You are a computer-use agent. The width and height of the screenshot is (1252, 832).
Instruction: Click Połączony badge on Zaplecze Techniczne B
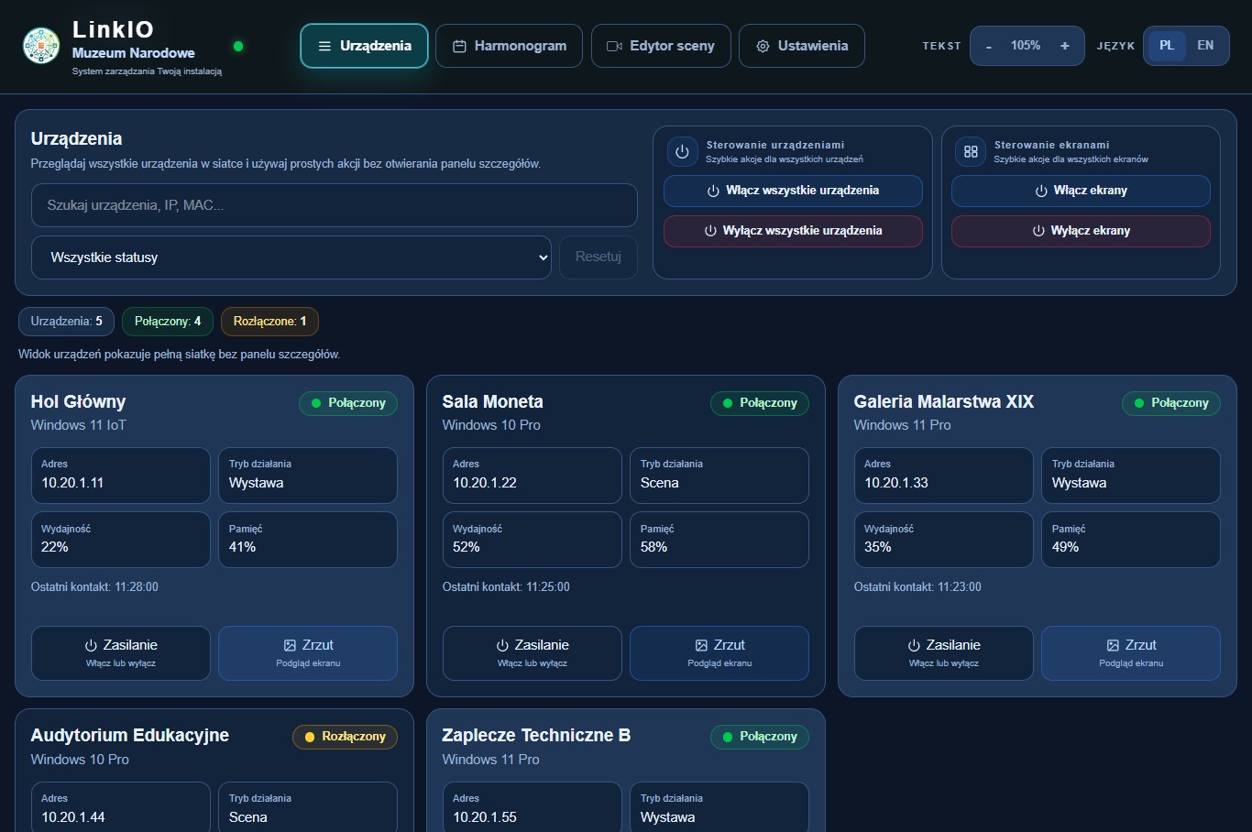[x=760, y=737]
